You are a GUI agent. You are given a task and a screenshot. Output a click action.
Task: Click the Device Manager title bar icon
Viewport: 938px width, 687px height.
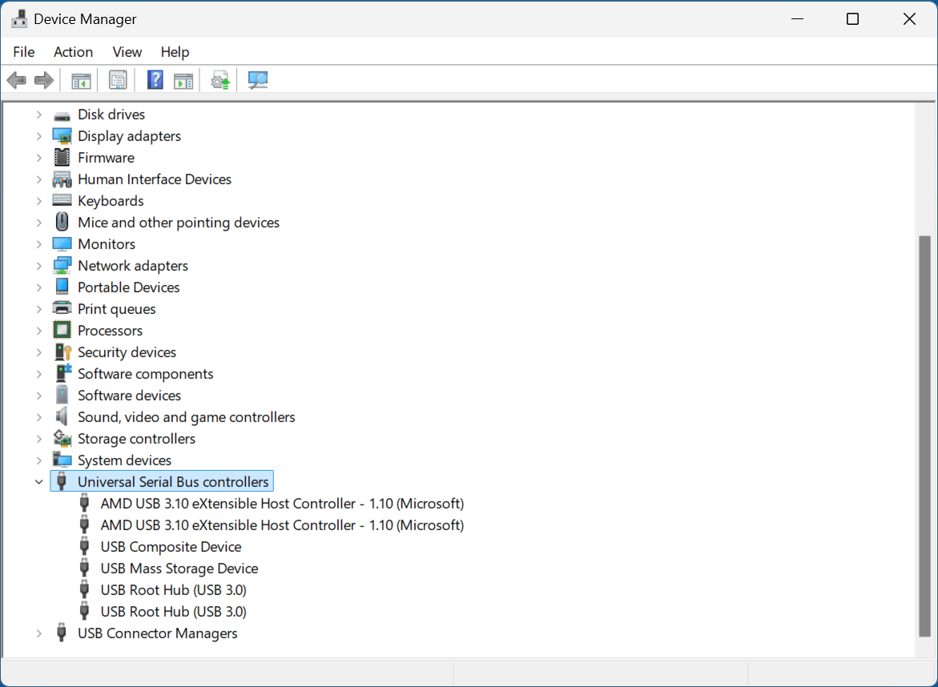click(x=18, y=18)
